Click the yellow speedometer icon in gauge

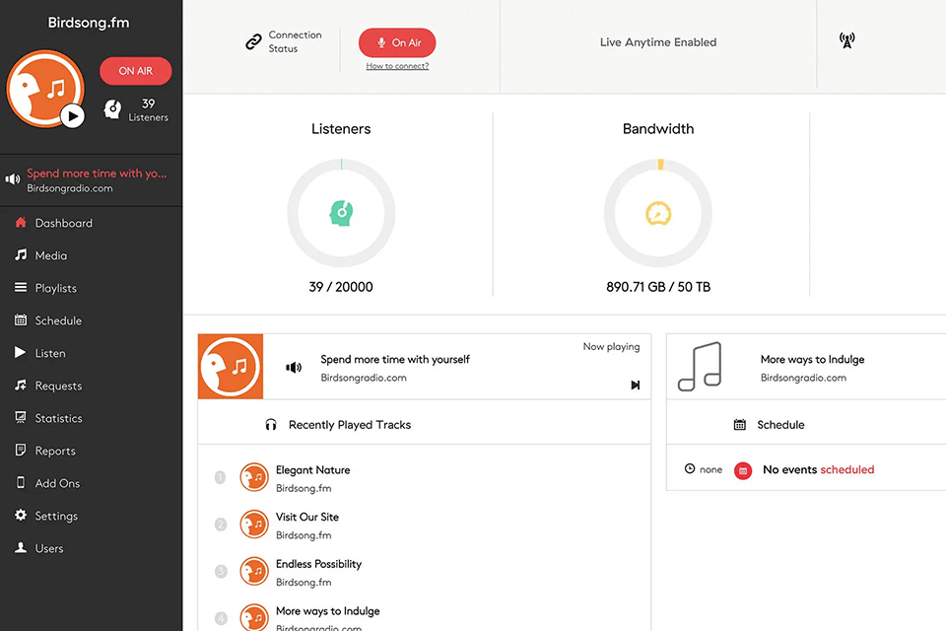pyautogui.click(x=658, y=213)
